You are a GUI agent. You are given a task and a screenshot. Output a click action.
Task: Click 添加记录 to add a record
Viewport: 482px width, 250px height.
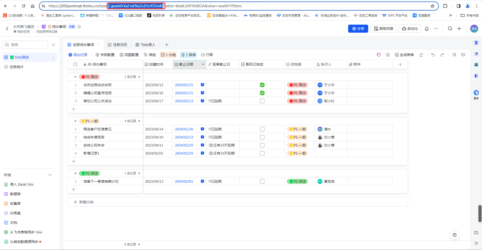(x=78, y=55)
